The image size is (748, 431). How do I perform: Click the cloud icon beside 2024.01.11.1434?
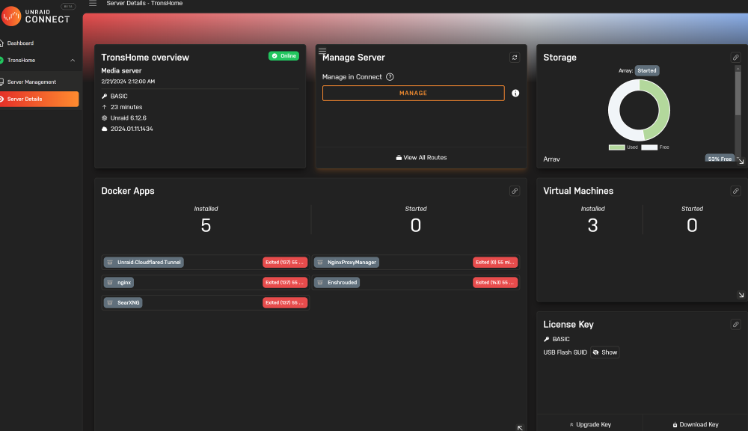click(x=105, y=129)
